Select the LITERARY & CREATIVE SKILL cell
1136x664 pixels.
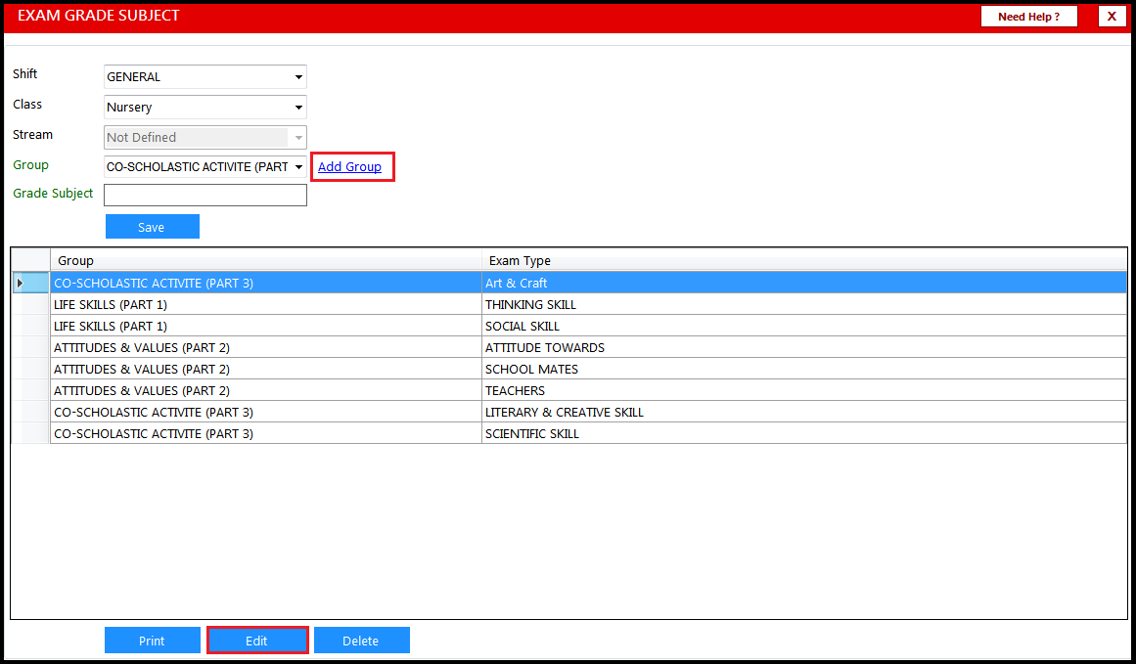click(x=804, y=412)
